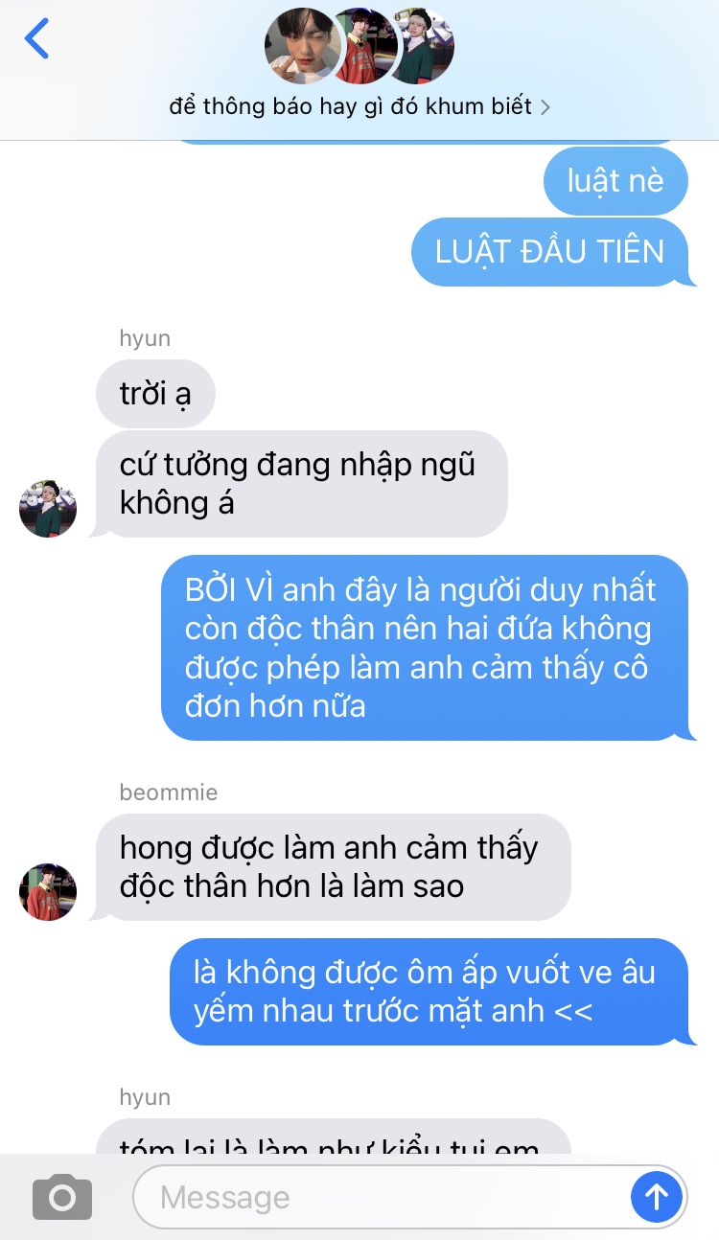Select the 'cứ tưởng đang nhập ngũ' bubble
The width and height of the screenshot is (719, 1240).
(299, 484)
